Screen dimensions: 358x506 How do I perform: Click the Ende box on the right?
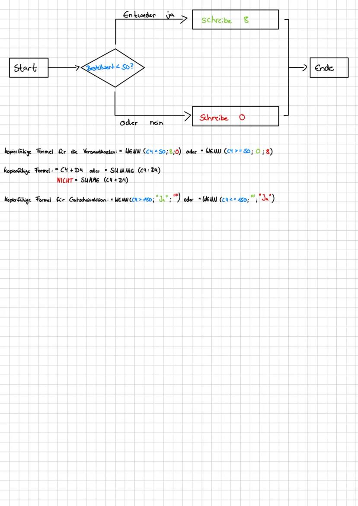[329, 67]
